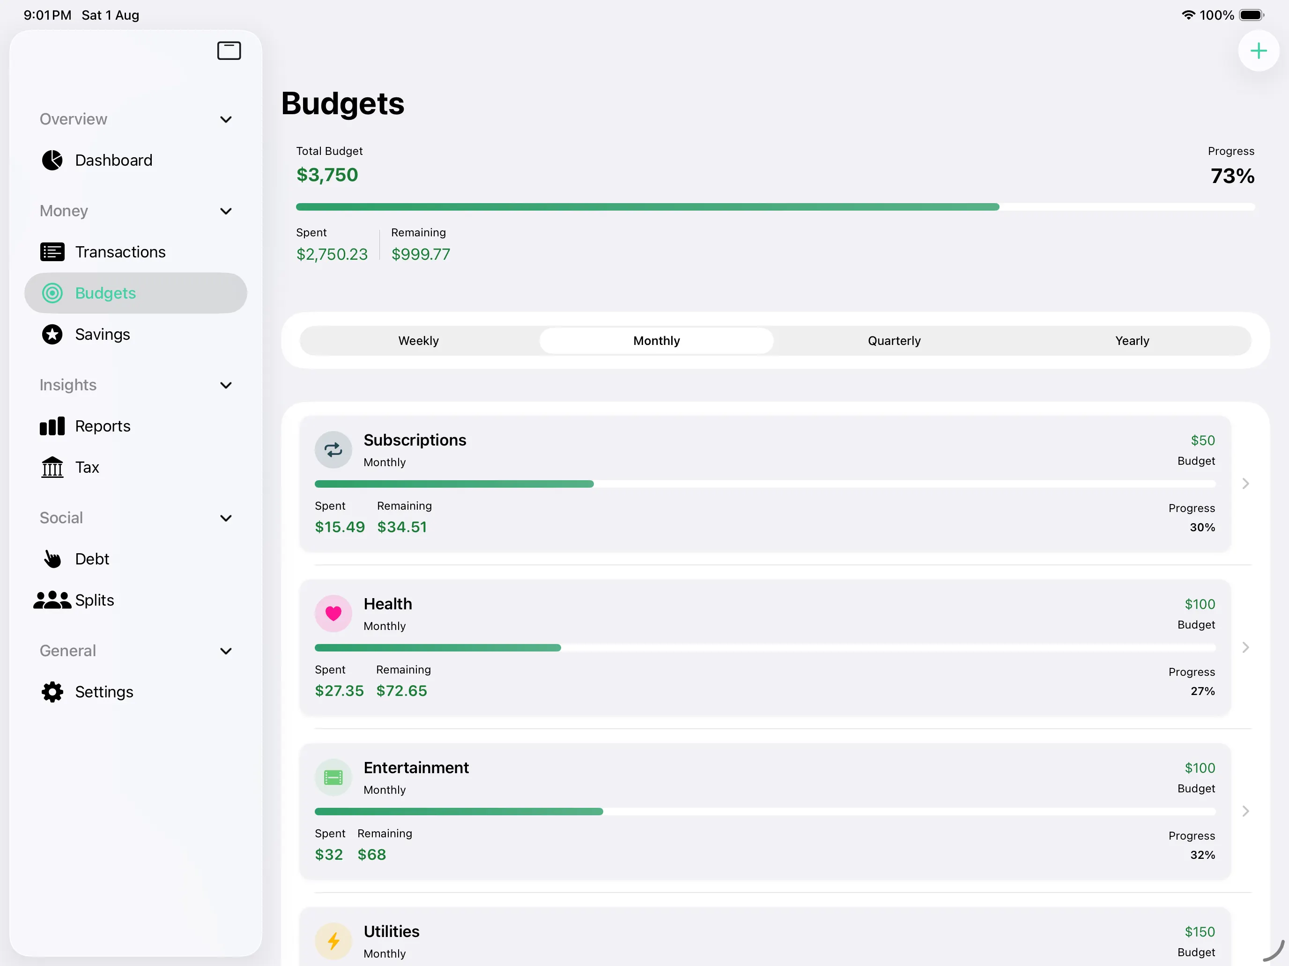
Task: Click the Settings gear icon
Action: click(52, 692)
